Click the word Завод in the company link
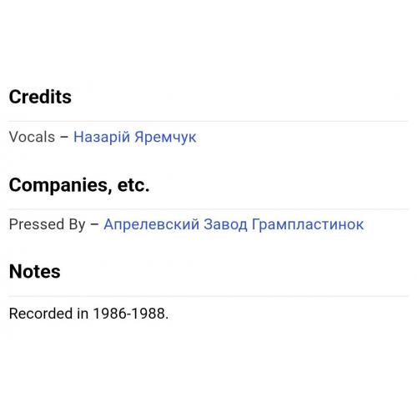 click(x=225, y=224)
